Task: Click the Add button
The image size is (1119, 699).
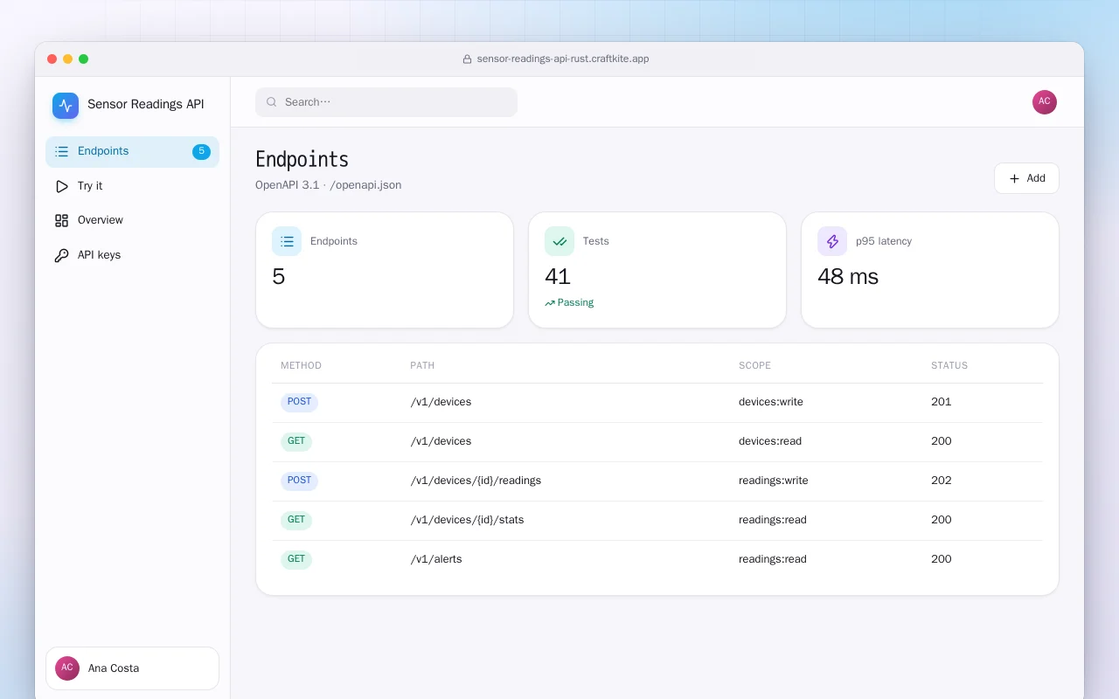Action: tap(1026, 178)
